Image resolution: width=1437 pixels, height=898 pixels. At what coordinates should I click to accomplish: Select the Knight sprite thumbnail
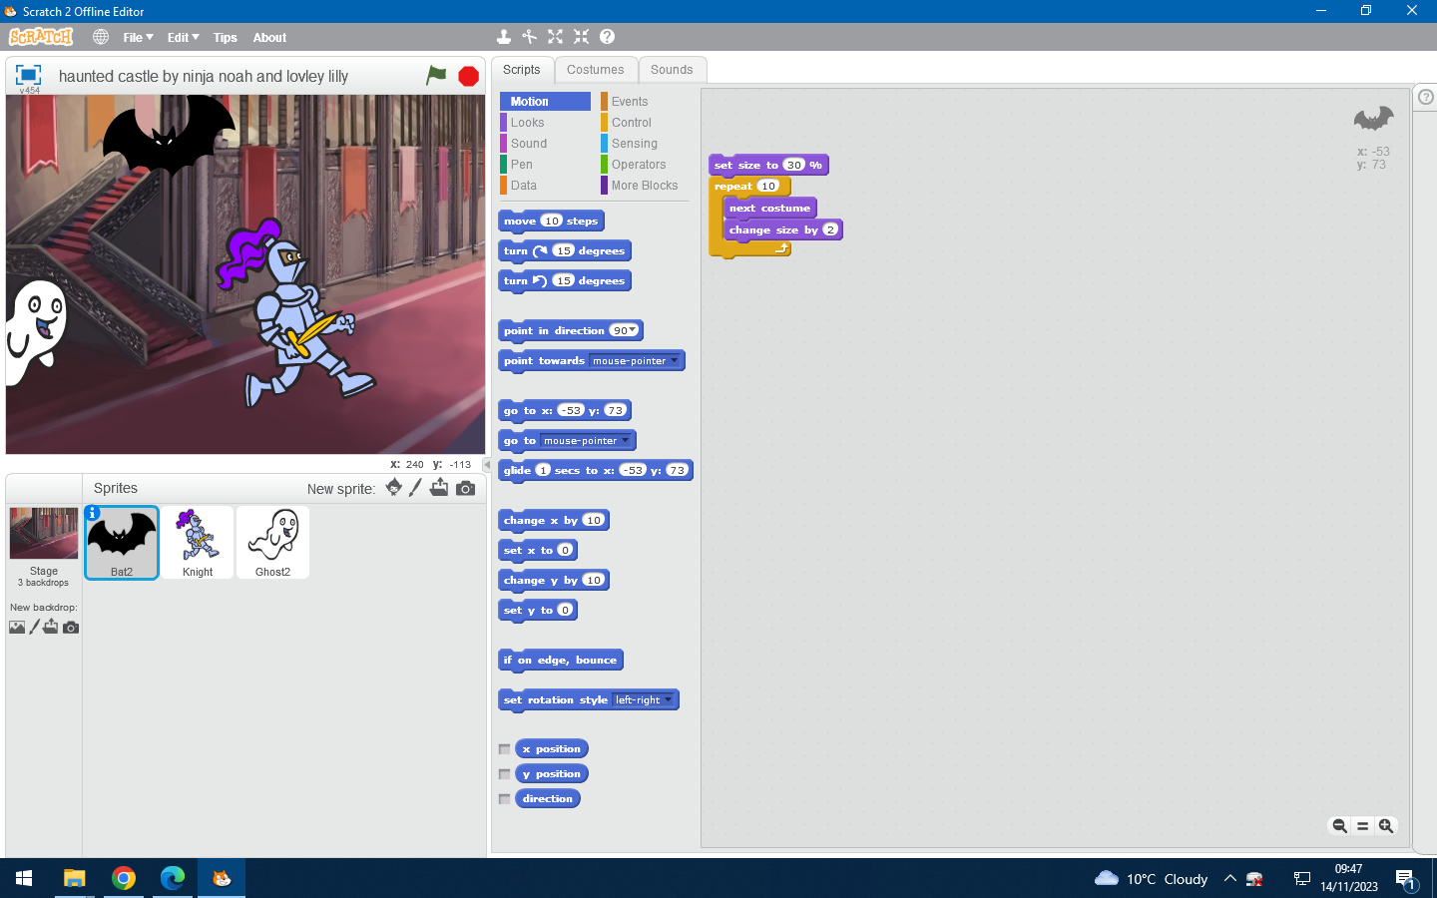pyautogui.click(x=198, y=542)
